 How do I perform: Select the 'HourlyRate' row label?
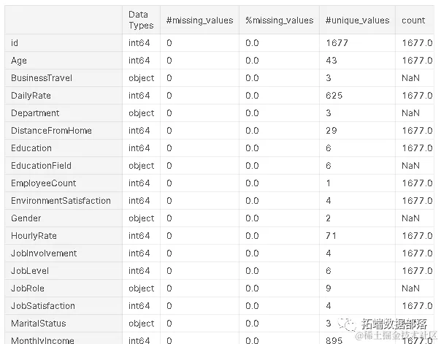pyautogui.click(x=34, y=236)
